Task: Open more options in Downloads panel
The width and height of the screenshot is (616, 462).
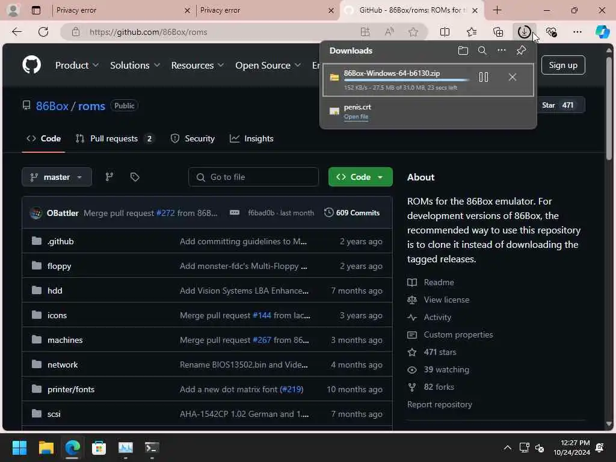Action: [x=501, y=51]
